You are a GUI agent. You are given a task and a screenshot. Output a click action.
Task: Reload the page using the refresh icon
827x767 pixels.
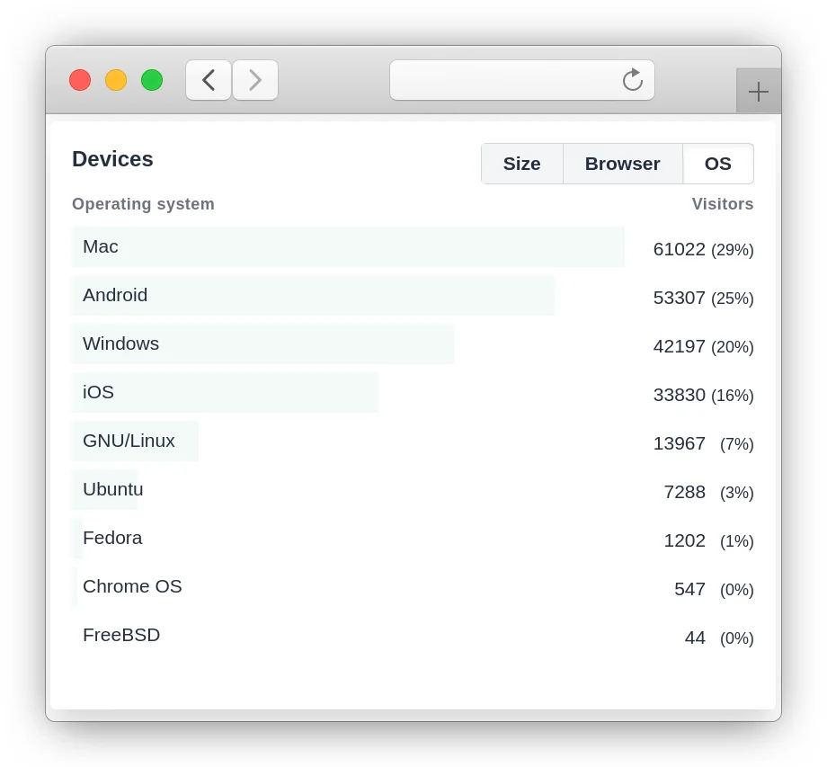pos(632,80)
